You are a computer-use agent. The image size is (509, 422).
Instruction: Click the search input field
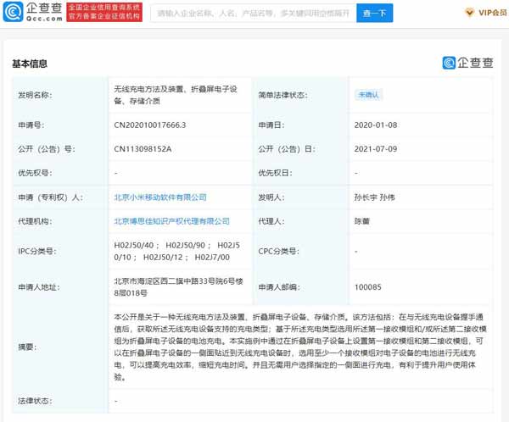[253, 13]
